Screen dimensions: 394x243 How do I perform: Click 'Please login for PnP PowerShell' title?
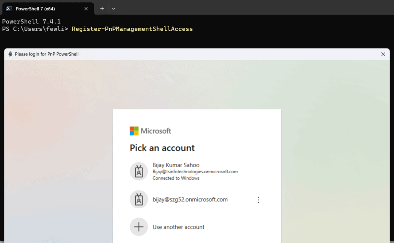point(47,54)
